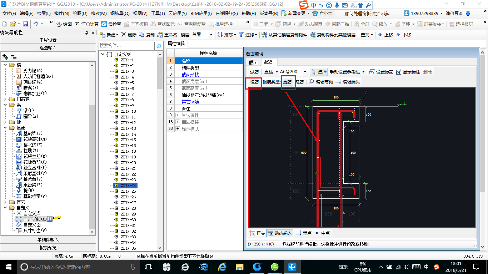Open 工程设置 navigator section
This screenshot has height=274, width=488.
(48, 40)
